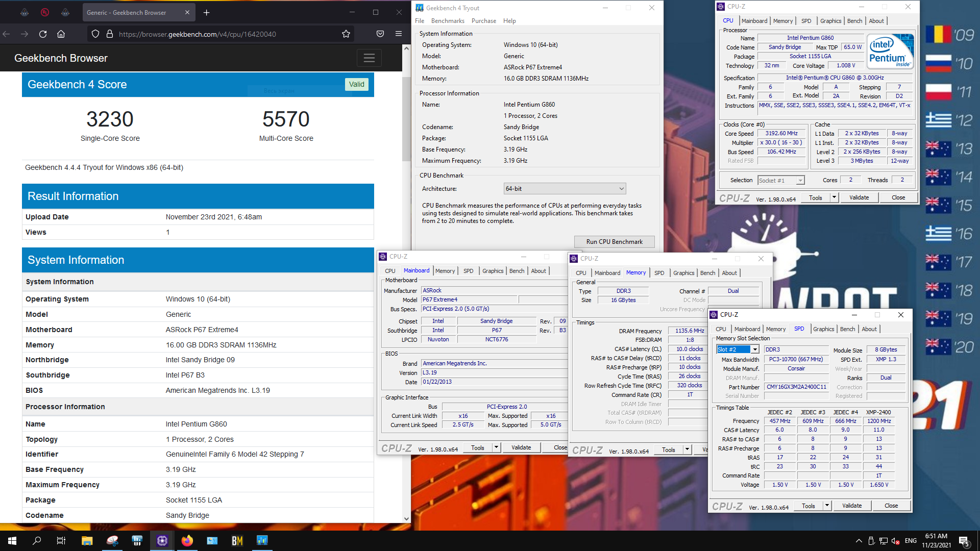
Task: Click the safely remove USB hardware tray icon
Action: tap(871, 541)
